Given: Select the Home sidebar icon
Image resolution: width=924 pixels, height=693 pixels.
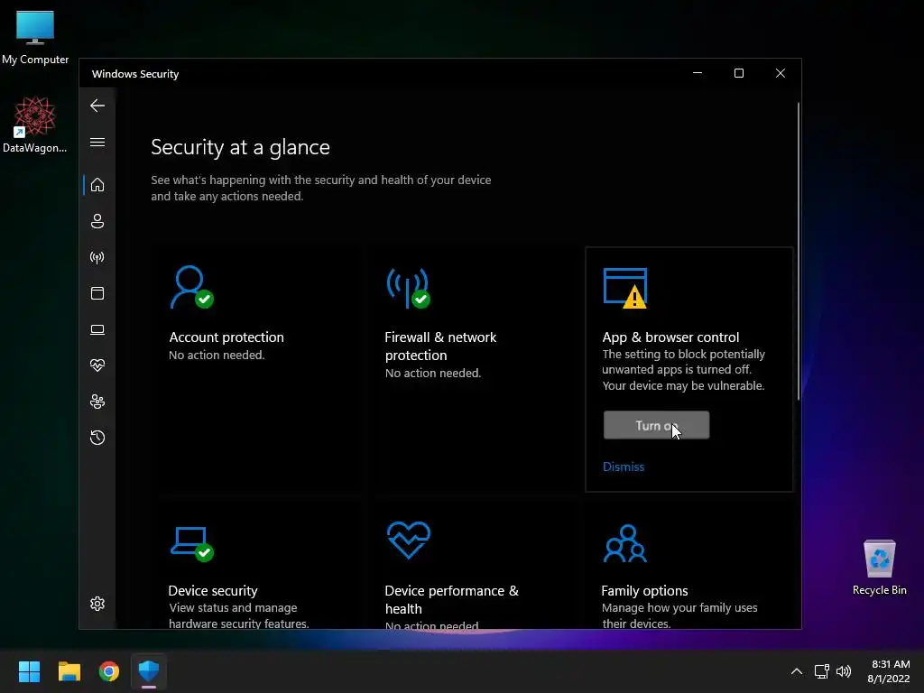Looking at the screenshot, I should [x=97, y=185].
